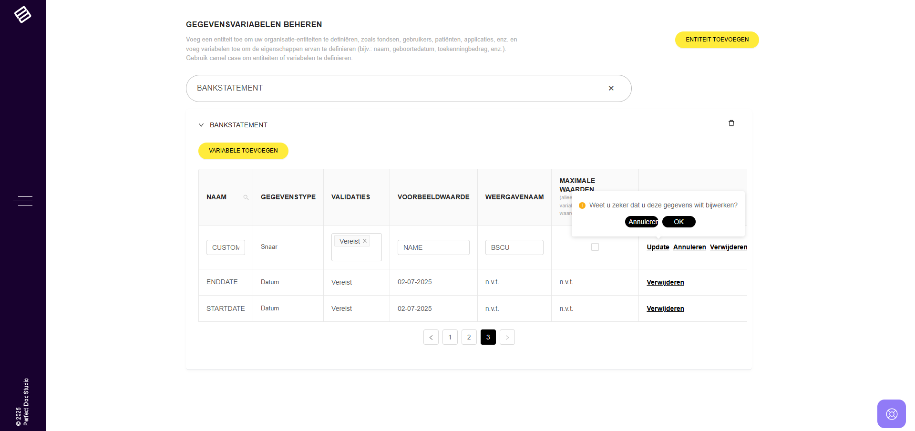Remove the Vereist validation tag

[x=365, y=241]
